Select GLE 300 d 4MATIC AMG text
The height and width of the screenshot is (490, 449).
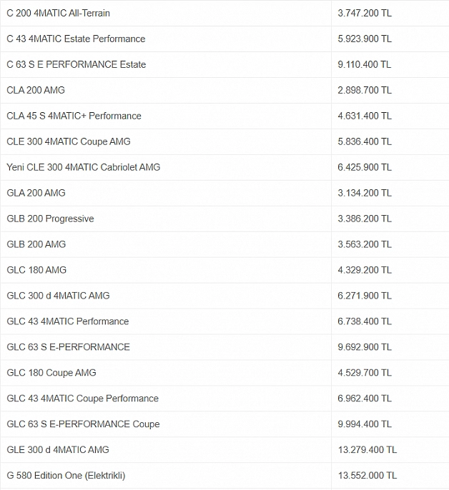pyautogui.click(x=58, y=449)
